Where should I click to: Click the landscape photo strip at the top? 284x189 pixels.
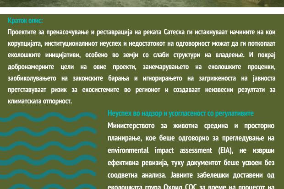click(x=142, y=3)
